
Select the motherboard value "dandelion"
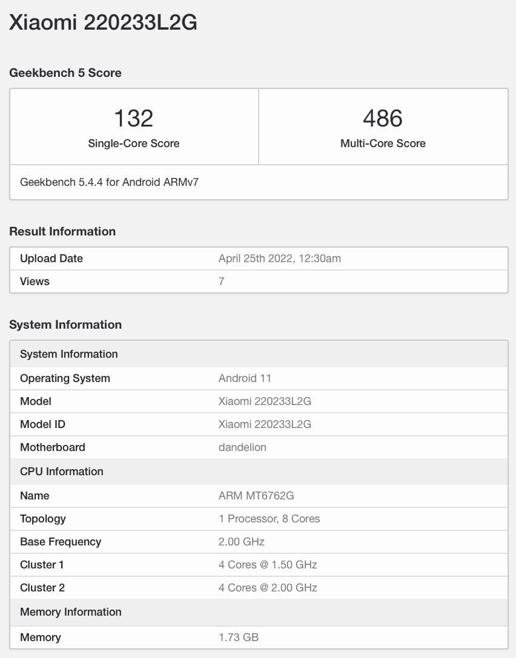point(242,447)
